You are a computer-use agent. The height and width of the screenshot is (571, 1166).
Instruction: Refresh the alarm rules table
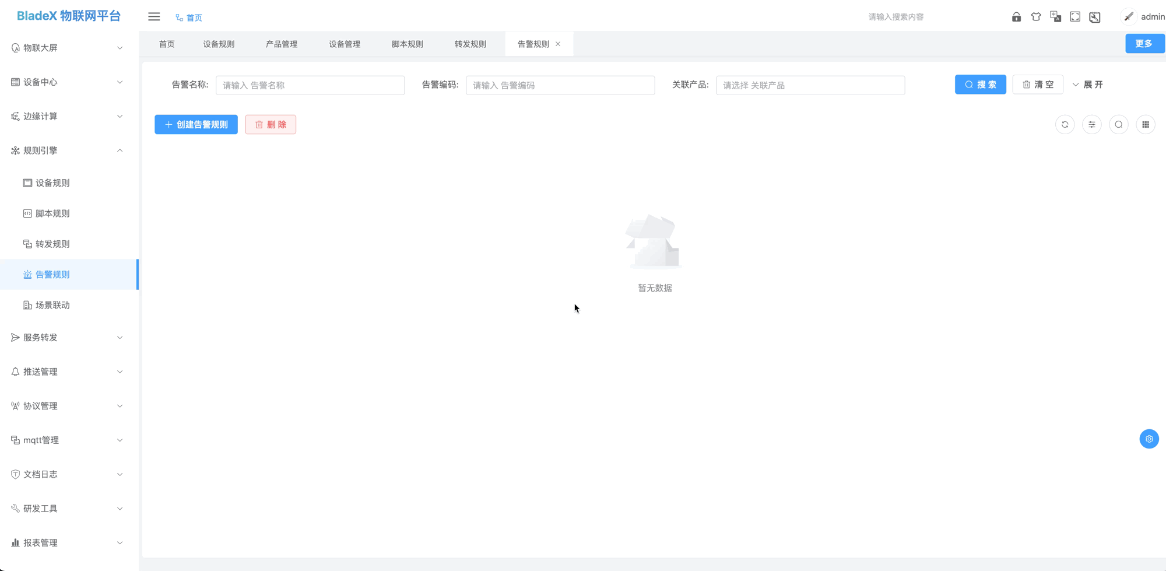tap(1065, 124)
